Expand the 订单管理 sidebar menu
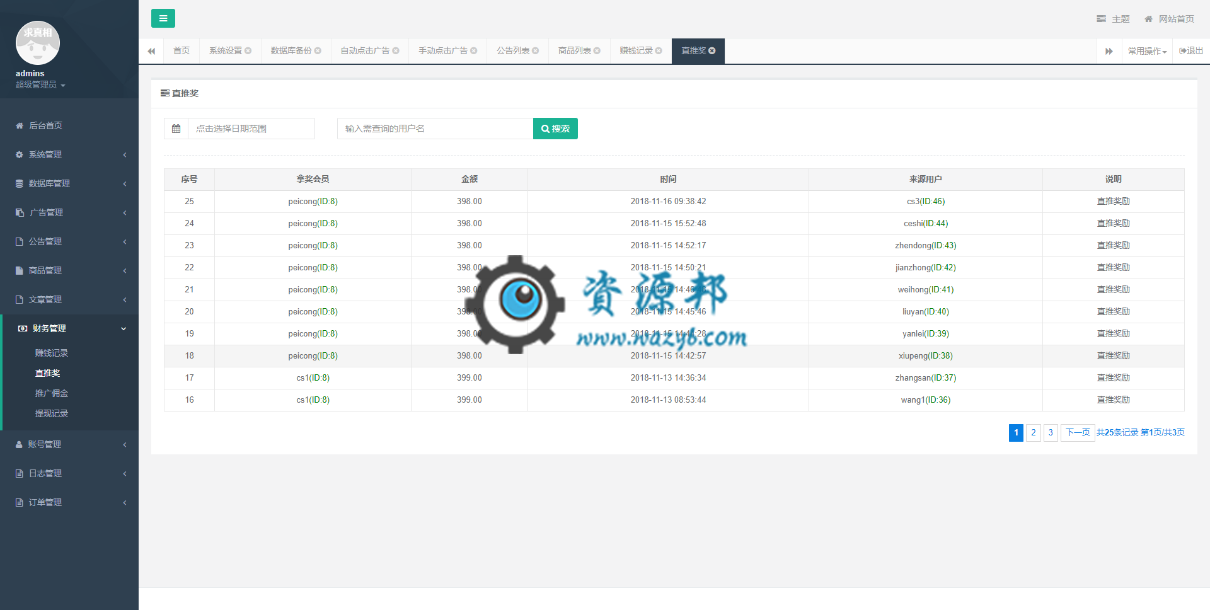 (69, 502)
